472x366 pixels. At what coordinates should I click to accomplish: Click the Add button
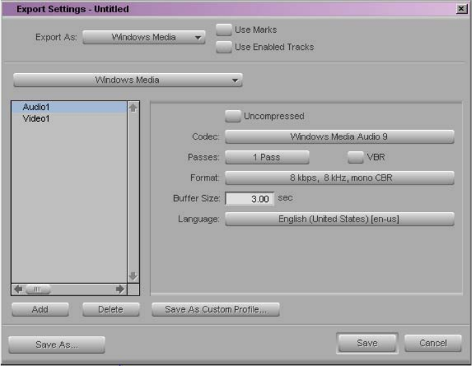click(40, 309)
